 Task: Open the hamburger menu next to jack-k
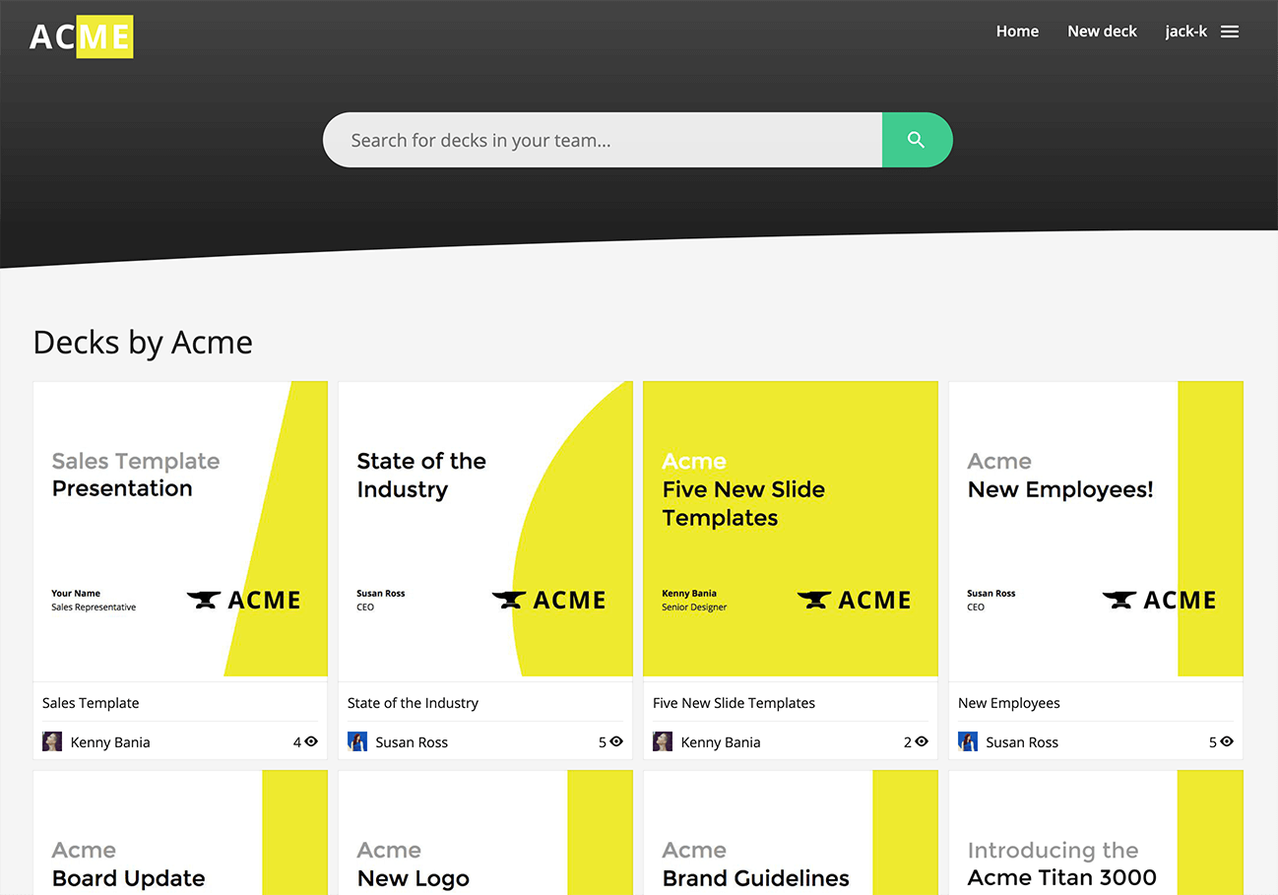tap(1229, 32)
